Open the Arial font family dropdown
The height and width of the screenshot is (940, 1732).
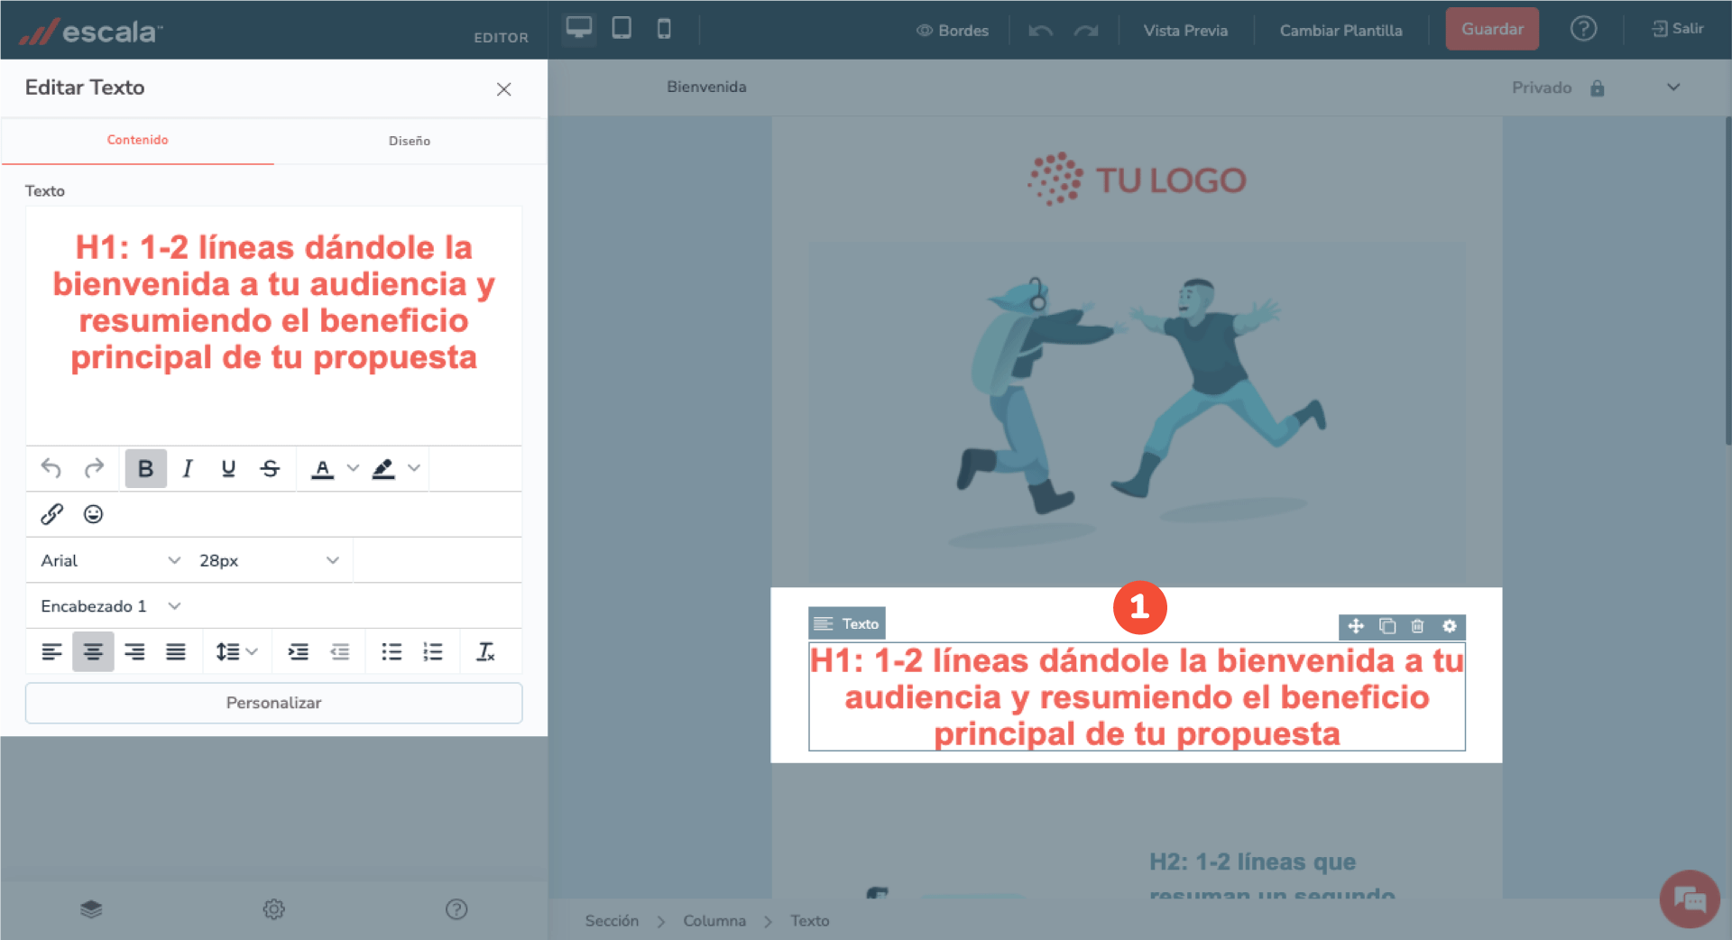(x=110, y=560)
